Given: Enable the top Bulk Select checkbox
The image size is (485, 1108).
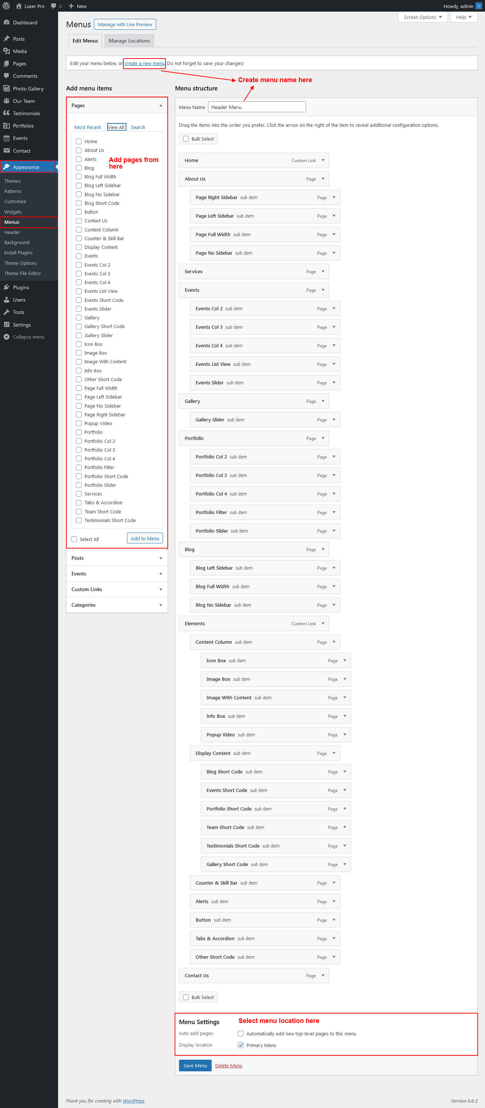Looking at the screenshot, I should click(x=186, y=139).
